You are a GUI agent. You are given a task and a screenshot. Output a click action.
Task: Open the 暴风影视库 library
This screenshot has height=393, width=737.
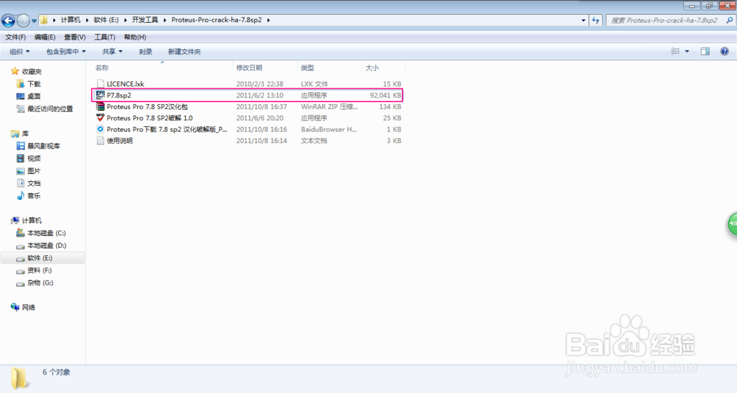tap(43, 146)
